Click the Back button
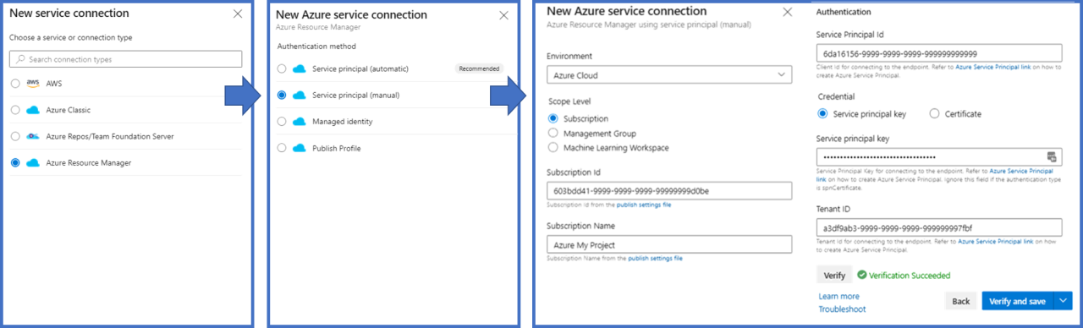Image resolution: width=1083 pixels, height=328 pixels. pyautogui.click(x=960, y=301)
